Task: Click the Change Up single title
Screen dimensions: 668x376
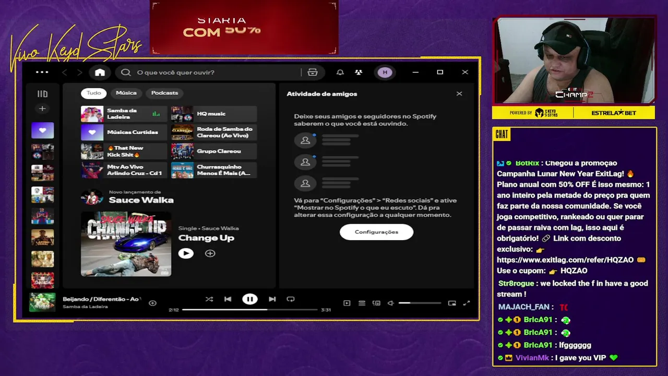Action: [206, 238]
